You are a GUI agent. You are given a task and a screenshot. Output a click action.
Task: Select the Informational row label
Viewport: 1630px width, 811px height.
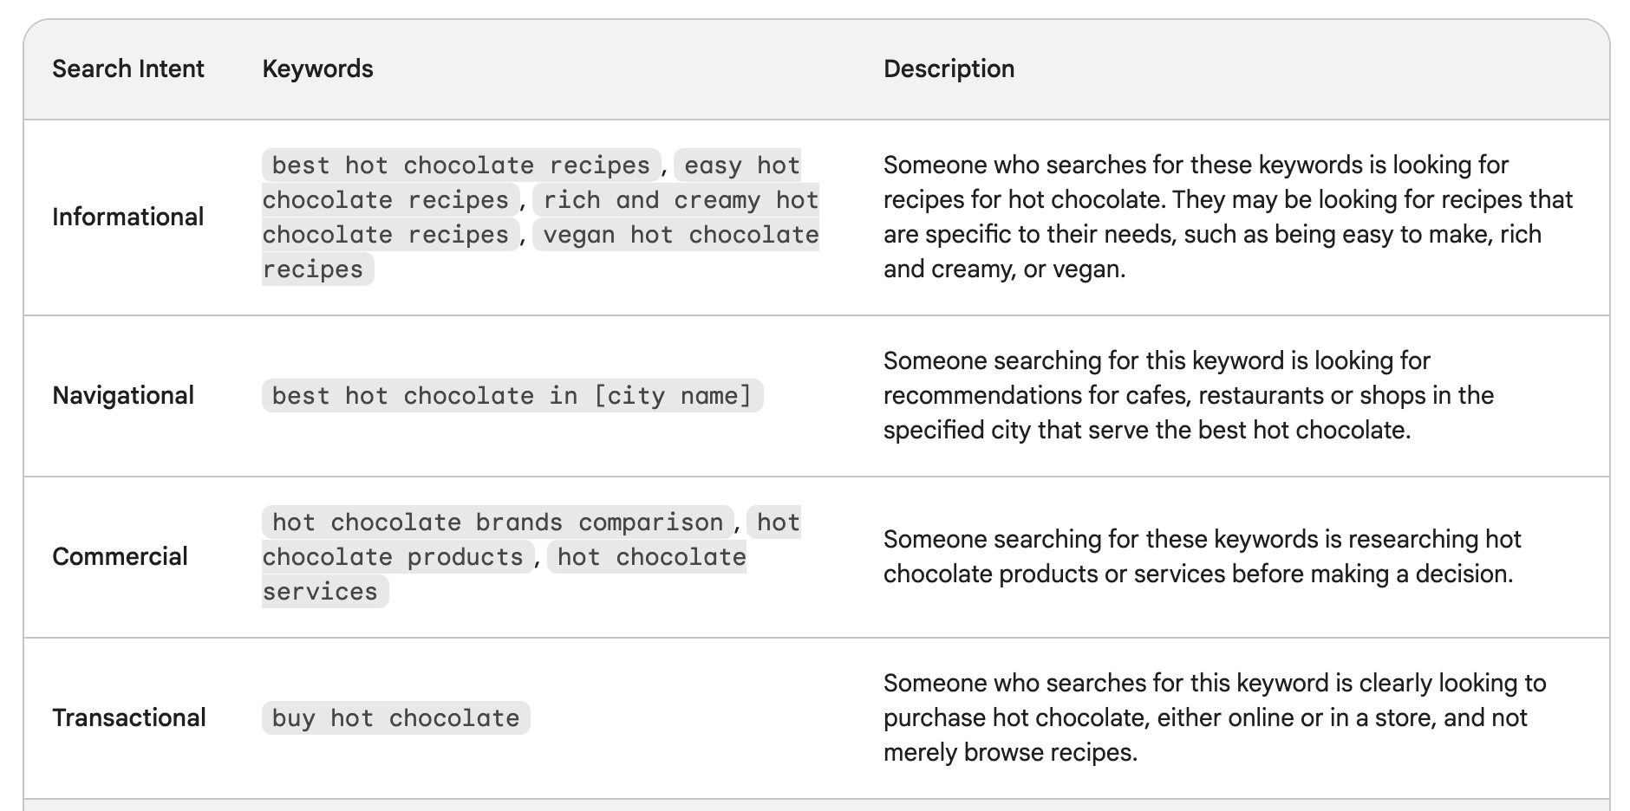click(127, 217)
